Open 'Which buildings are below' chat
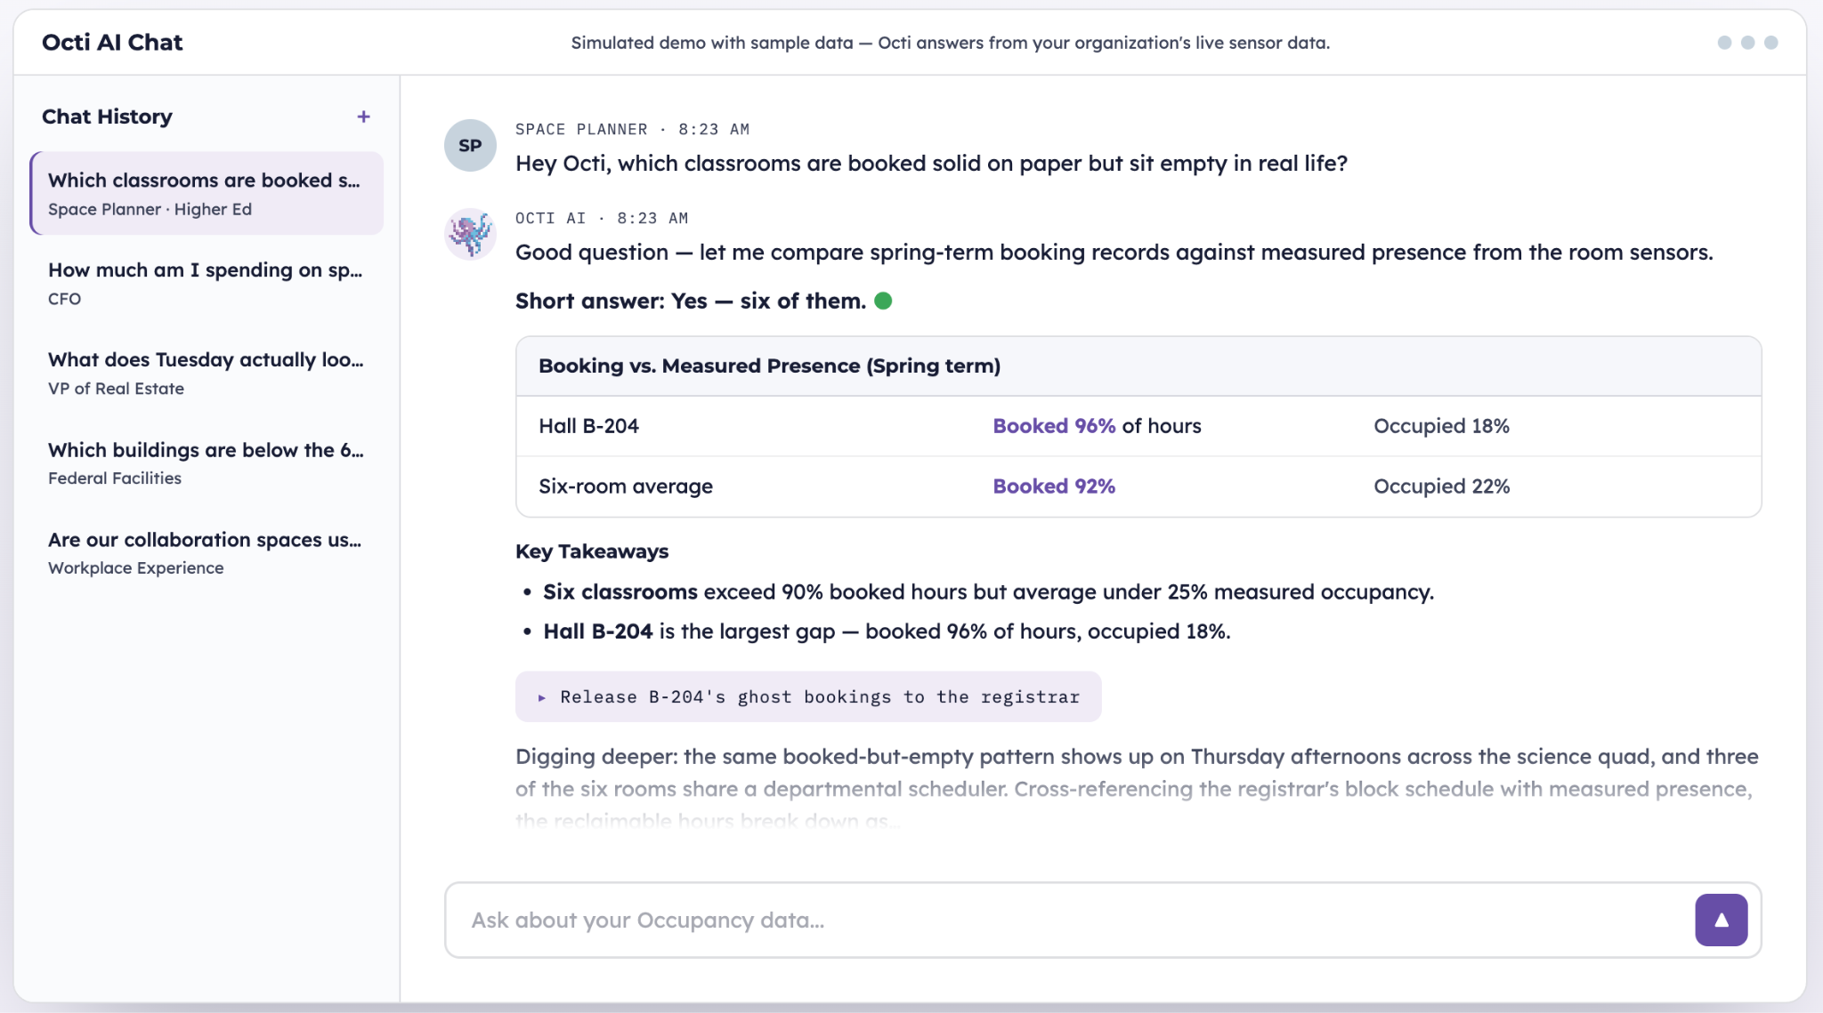This screenshot has height=1013, width=1823. (x=207, y=462)
